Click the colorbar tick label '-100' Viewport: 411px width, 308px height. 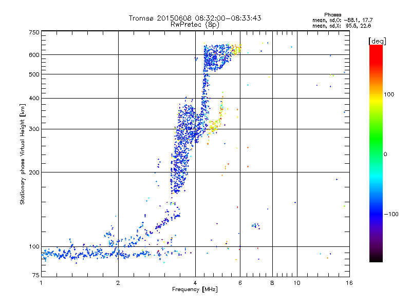click(391, 214)
